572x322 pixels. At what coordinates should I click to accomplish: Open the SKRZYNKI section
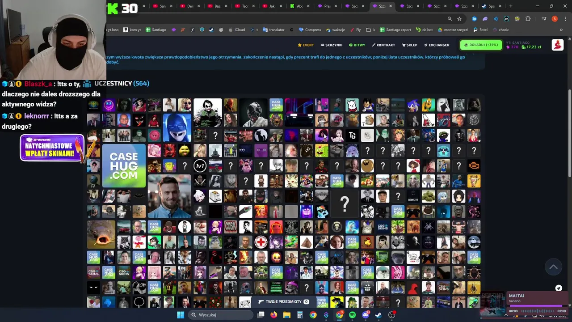332,45
